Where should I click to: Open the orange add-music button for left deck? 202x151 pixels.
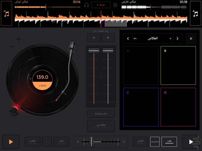coord(7,13)
